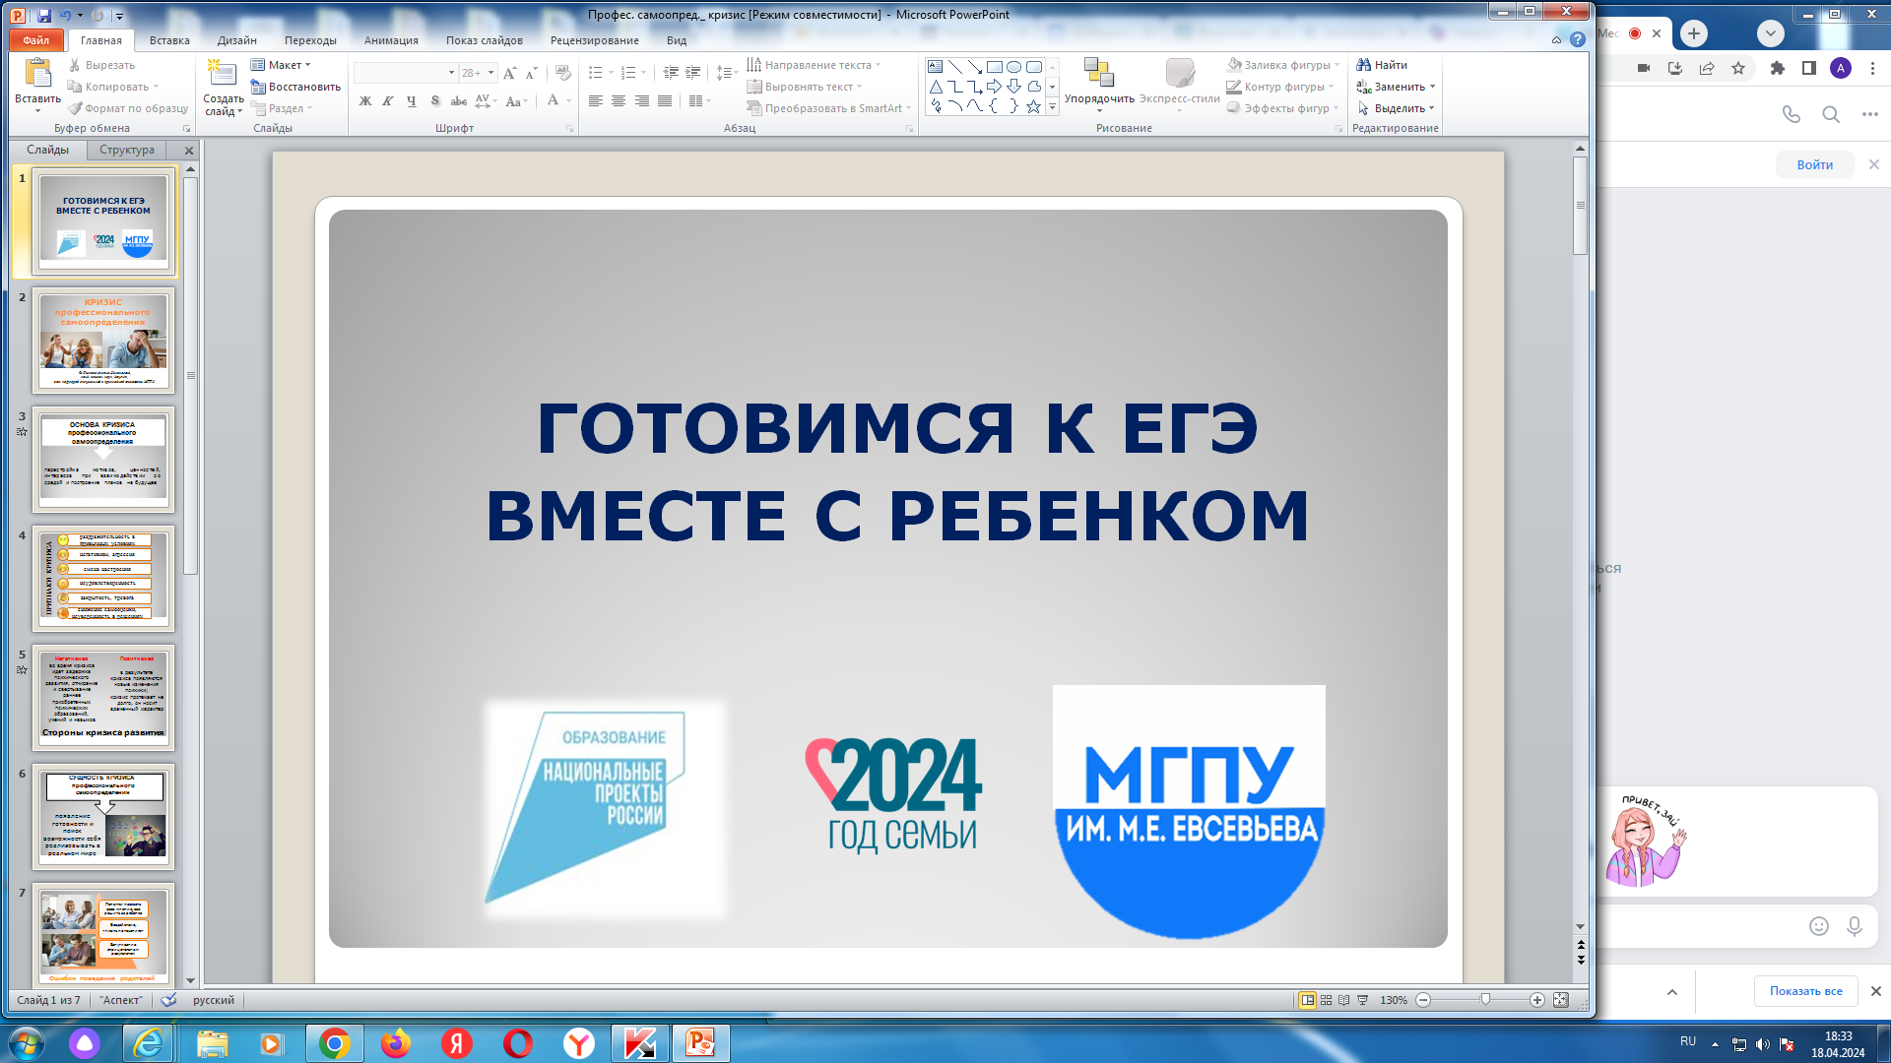Click the Paste (Вставить) icon
Viewport: 1891px width, 1063px height.
(37, 75)
